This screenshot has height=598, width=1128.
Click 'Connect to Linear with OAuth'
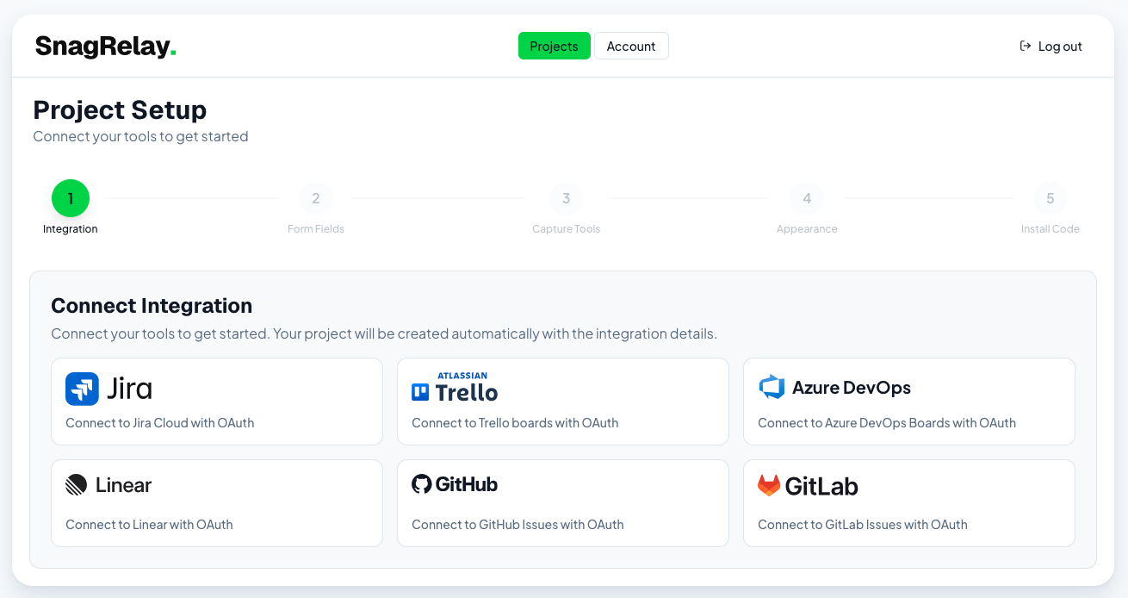pos(149,525)
